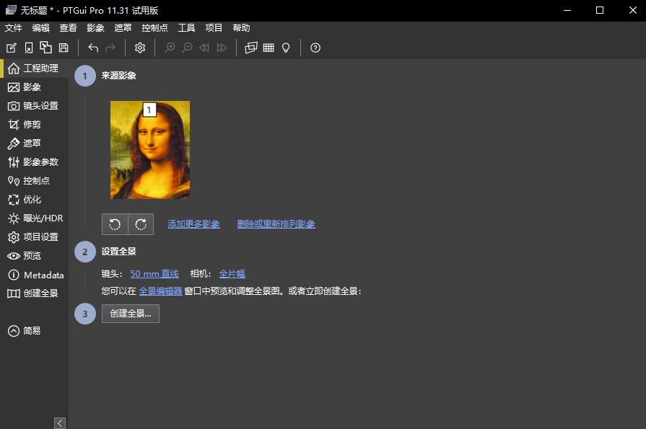Screen dimensions: 646x429
Task: Open the 遮罩 menu in menu bar
Action: (123, 28)
